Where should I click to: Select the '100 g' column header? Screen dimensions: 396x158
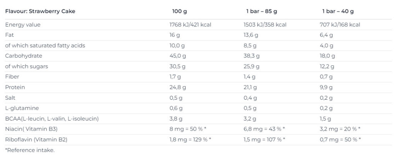pyautogui.click(x=179, y=11)
